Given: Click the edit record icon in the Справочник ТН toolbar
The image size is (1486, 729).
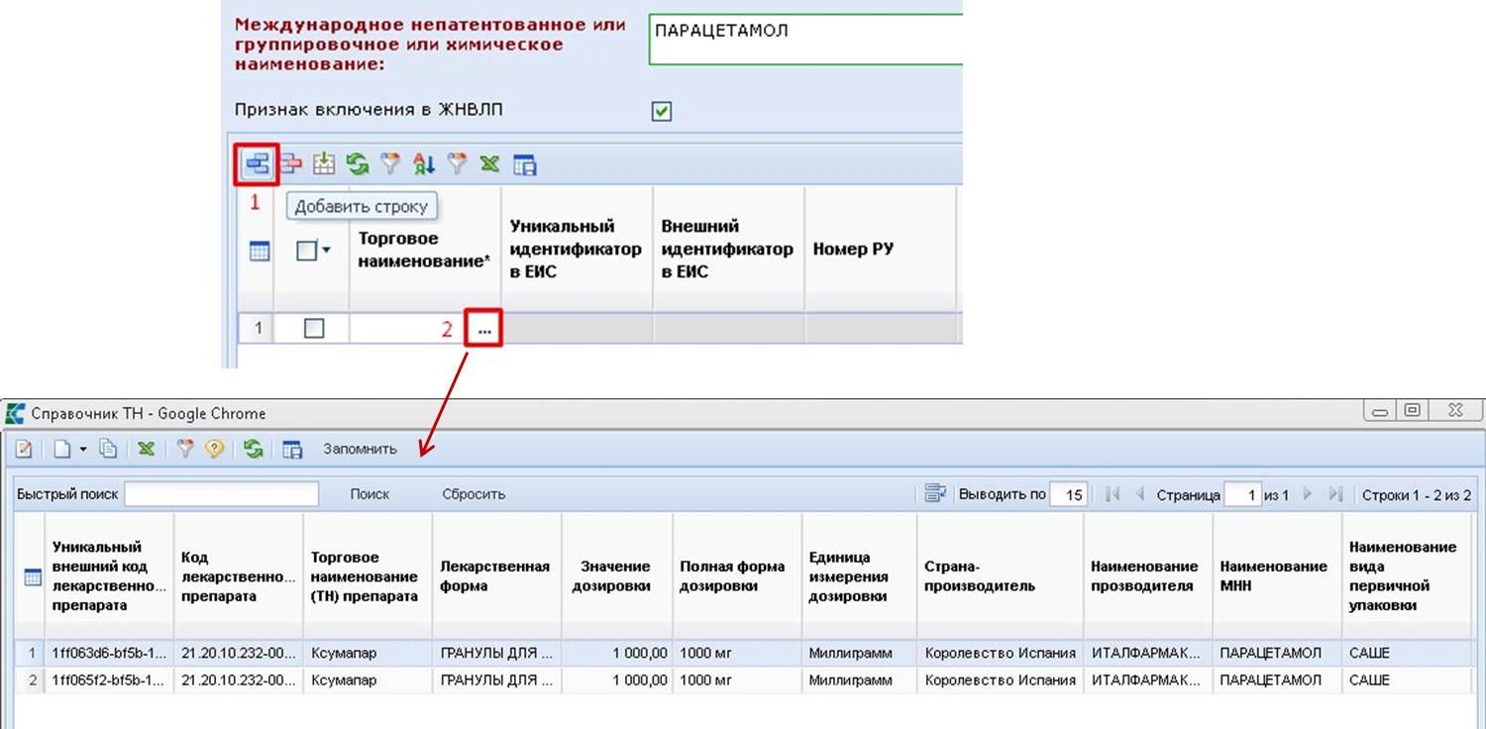Looking at the screenshot, I should tap(24, 449).
